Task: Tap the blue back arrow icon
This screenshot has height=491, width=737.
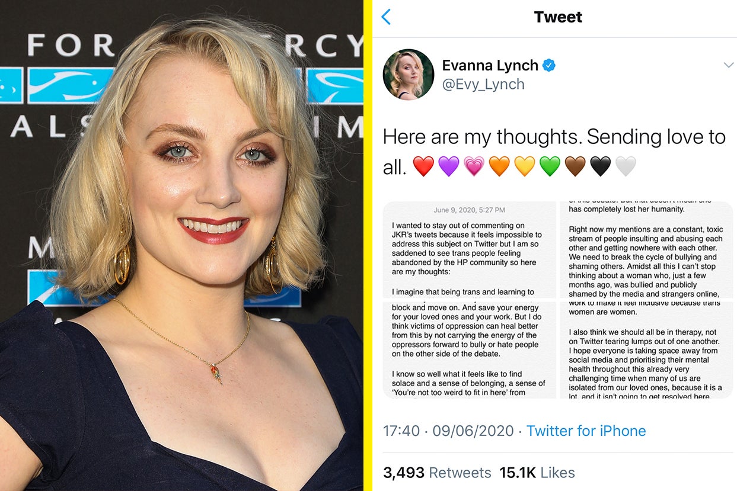Action: [386, 17]
